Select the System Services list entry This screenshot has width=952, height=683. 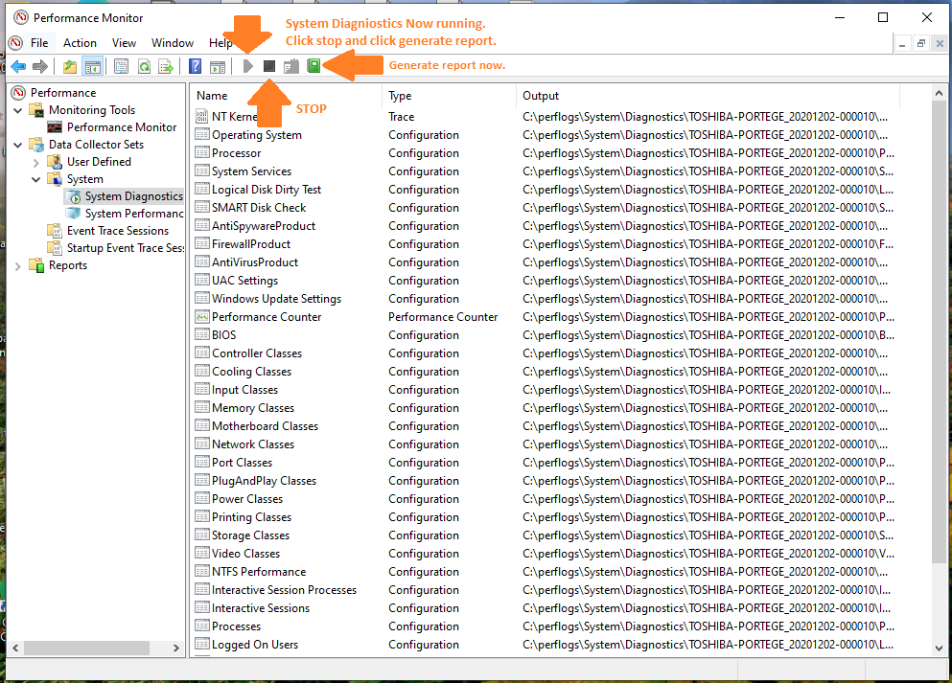click(x=251, y=171)
